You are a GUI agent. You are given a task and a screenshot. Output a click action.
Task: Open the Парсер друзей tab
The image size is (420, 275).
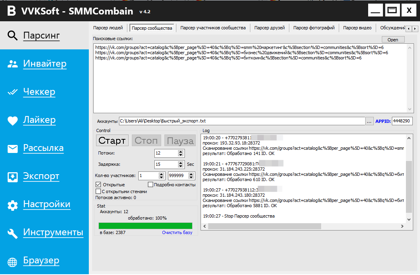pyautogui.click(x=269, y=28)
